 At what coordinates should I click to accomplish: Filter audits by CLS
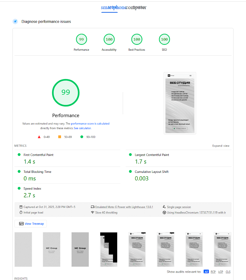tap(228, 272)
